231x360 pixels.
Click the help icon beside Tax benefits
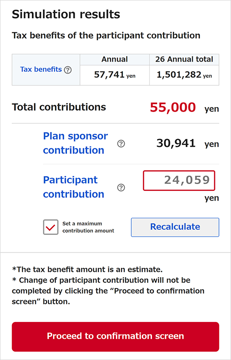click(68, 70)
